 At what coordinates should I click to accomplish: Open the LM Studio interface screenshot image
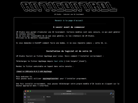pos(69,96)
